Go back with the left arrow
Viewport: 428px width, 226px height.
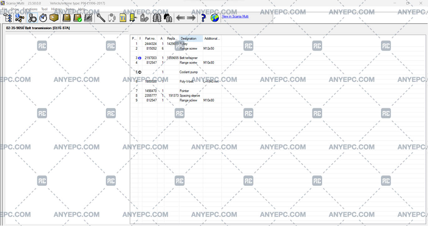tap(180, 18)
